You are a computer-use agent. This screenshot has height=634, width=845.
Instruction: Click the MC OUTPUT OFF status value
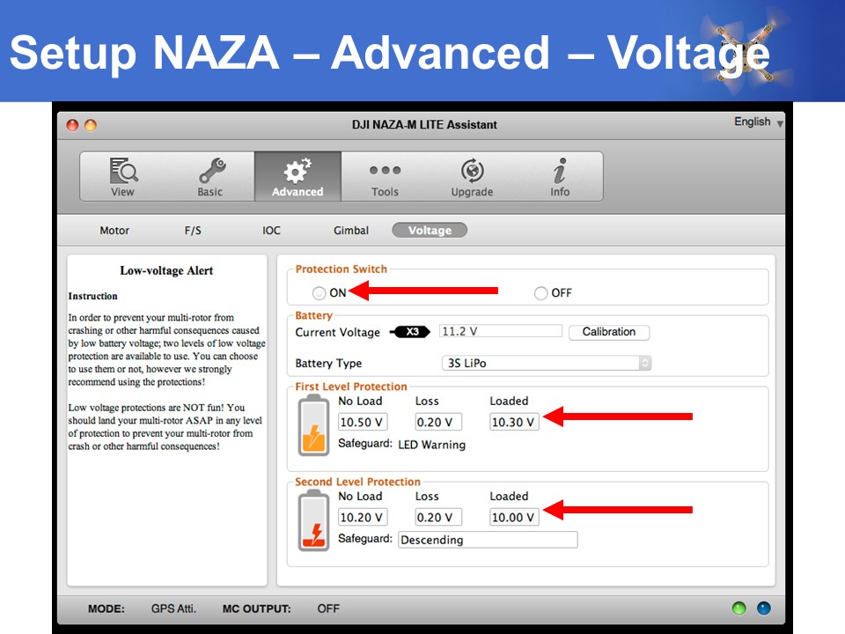pos(328,608)
